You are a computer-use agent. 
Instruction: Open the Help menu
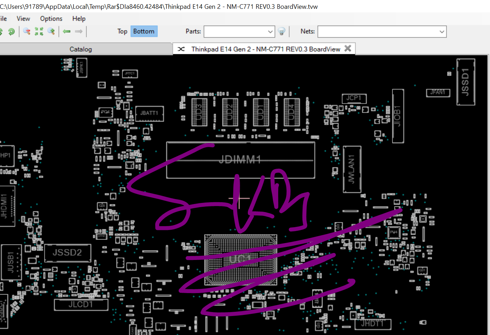[79, 19]
